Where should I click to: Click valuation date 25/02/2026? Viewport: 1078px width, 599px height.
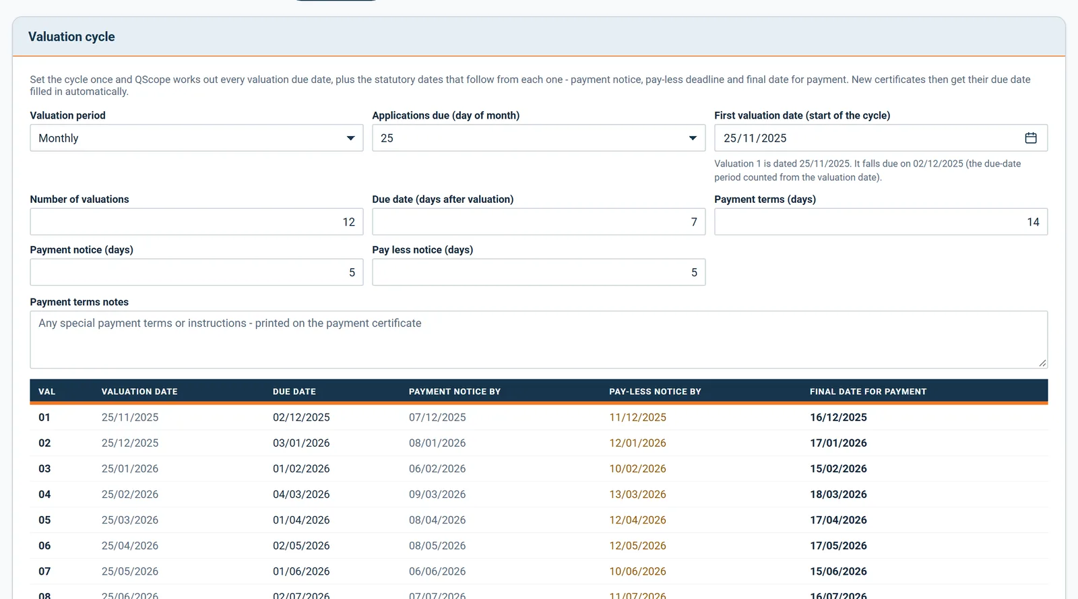[x=130, y=495]
